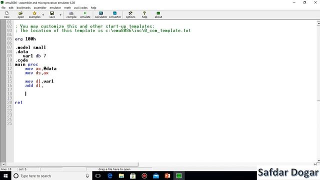This screenshot has height=180, width=320.
Task: Open the calculator tool
Action: (x=101, y=15)
